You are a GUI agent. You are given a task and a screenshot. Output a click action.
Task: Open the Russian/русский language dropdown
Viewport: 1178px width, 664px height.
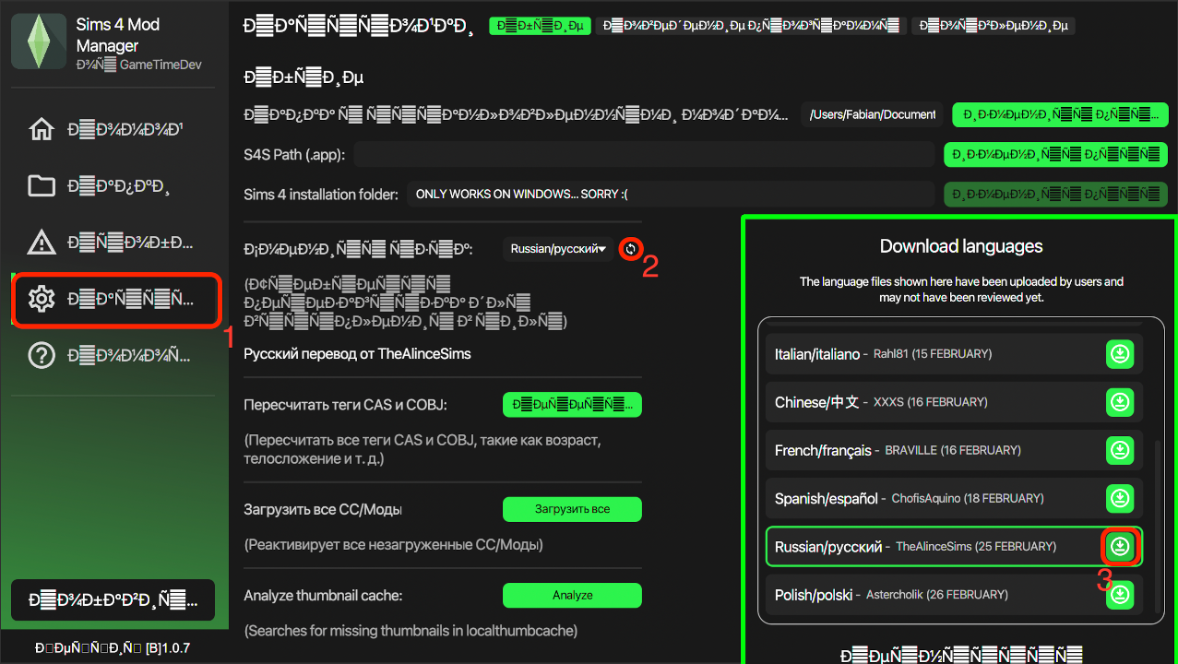pyautogui.click(x=557, y=248)
